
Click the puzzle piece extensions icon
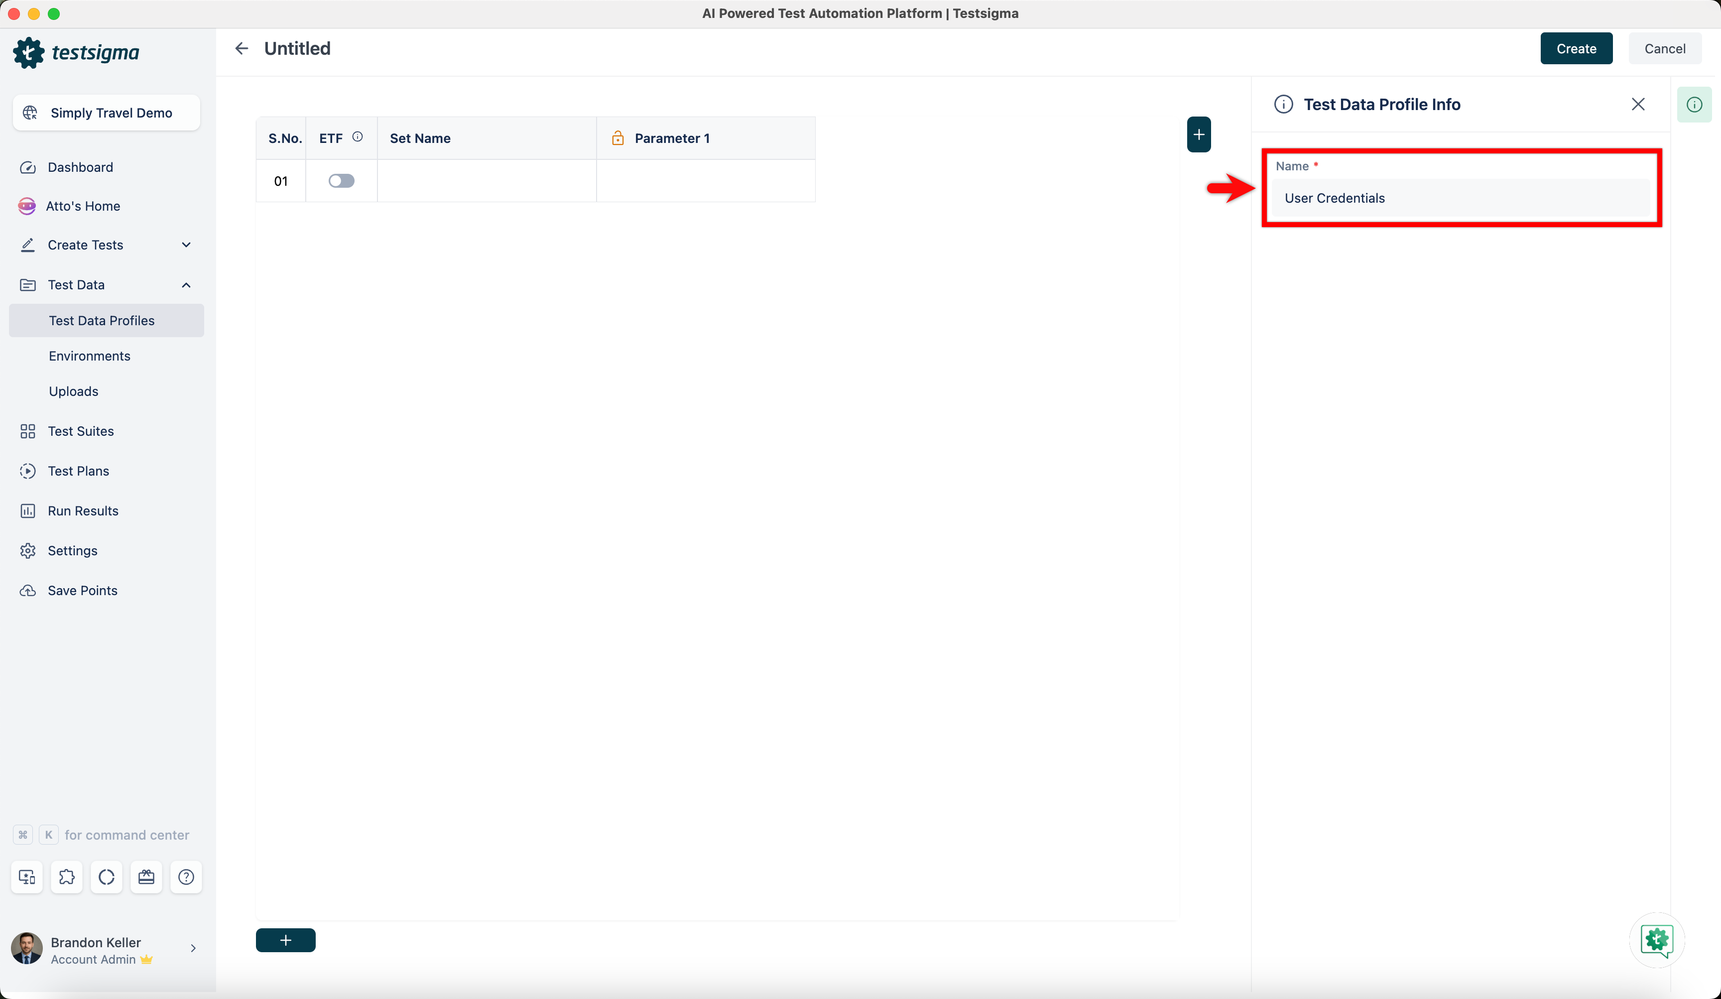pyautogui.click(x=66, y=877)
